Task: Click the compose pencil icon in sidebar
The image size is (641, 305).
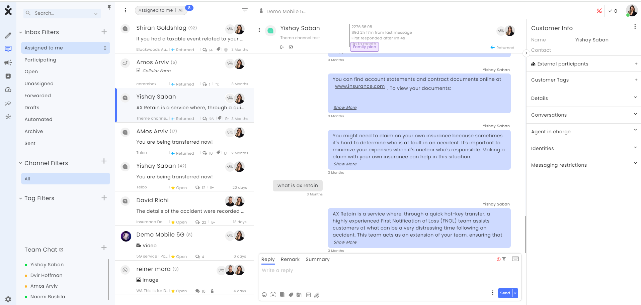Action: [x=8, y=35]
